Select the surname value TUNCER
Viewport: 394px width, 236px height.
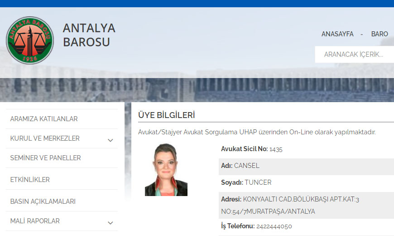pos(258,182)
